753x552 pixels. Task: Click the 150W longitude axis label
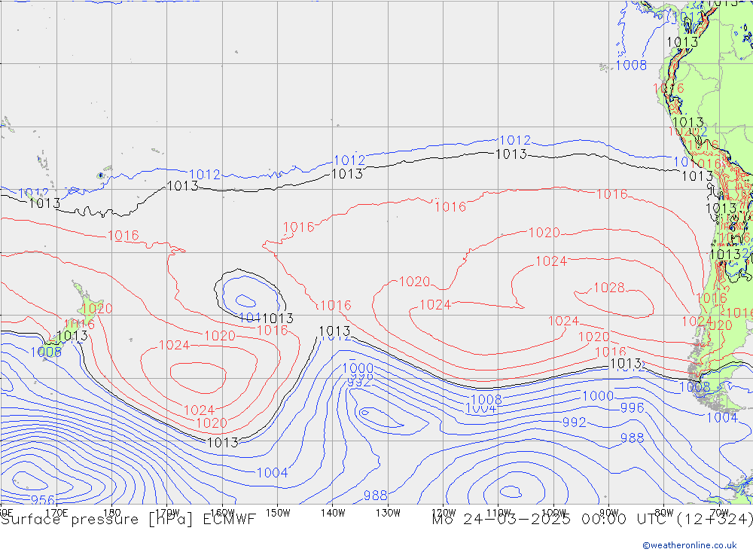278,513
